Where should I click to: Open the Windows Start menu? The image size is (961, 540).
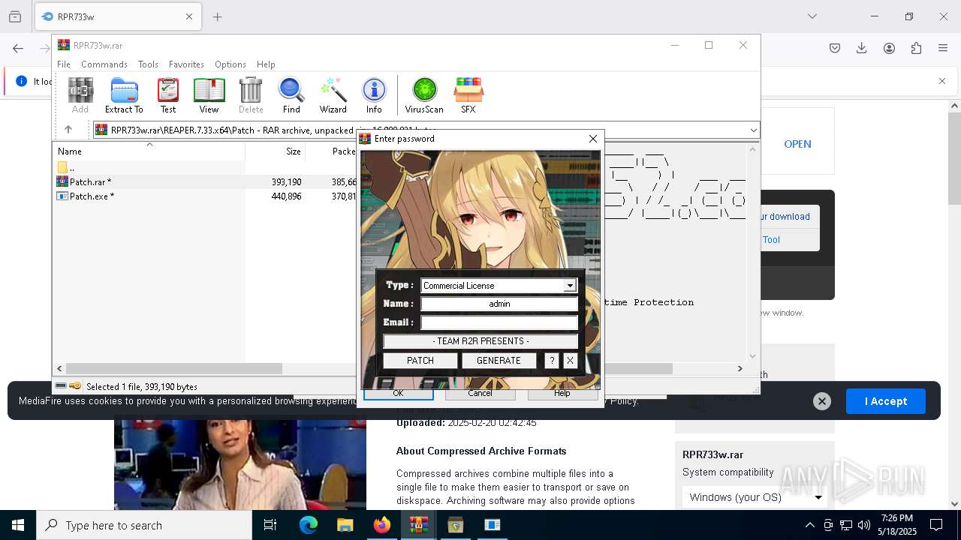coord(18,525)
